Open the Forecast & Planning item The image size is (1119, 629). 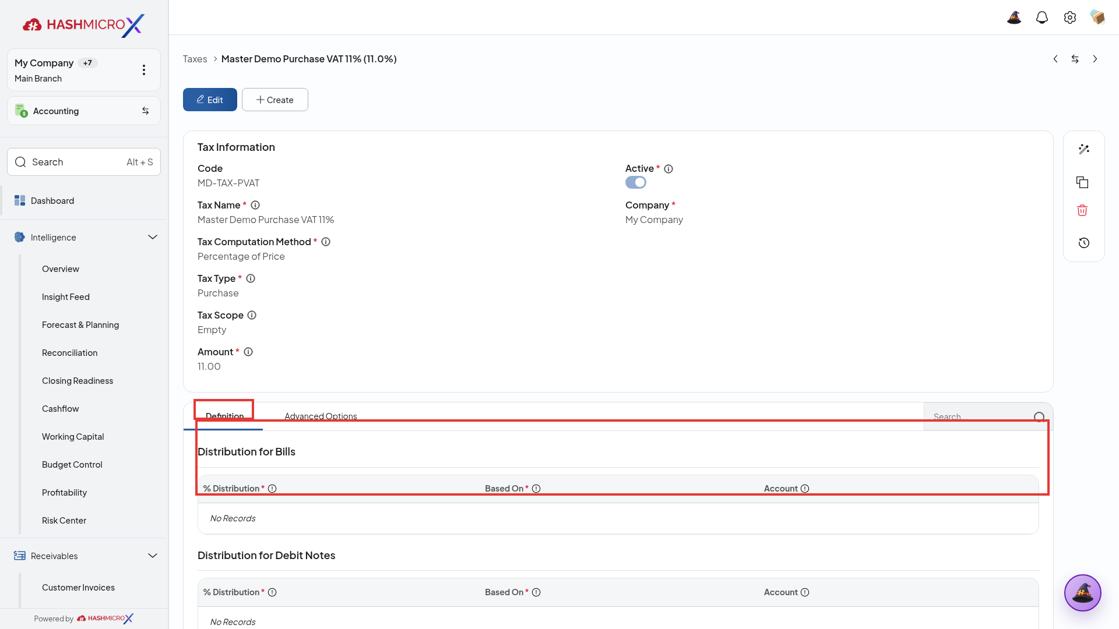point(80,325)
